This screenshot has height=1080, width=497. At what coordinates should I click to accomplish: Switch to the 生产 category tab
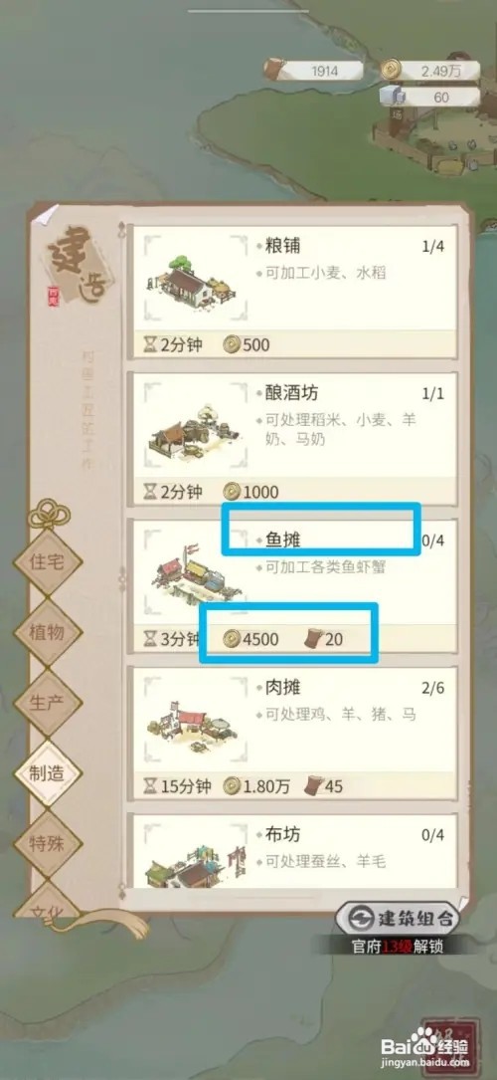point(47,703)
